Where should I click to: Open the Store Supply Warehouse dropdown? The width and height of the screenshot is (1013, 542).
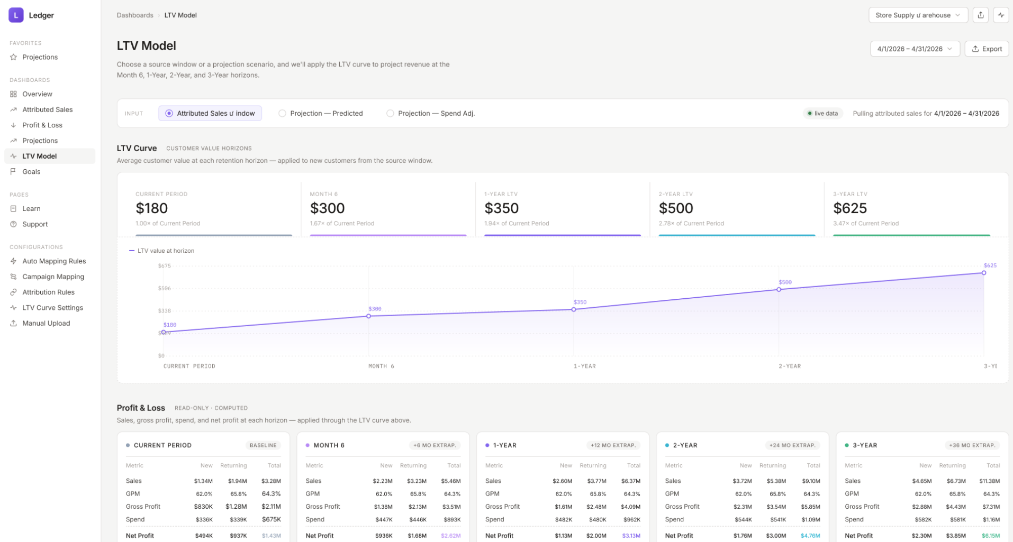(918, 15)
